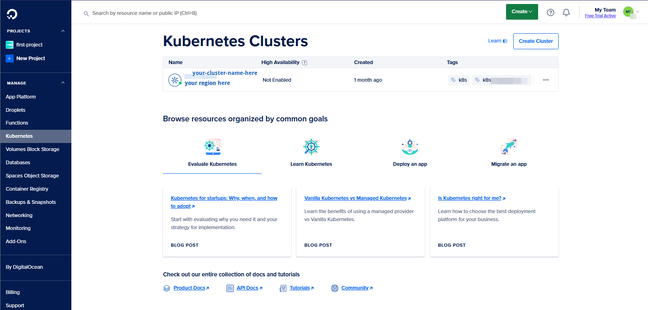Click the New Project plus icon
Image resolution: width=648 pixels, height=310 pixels.
pos(10,58)
